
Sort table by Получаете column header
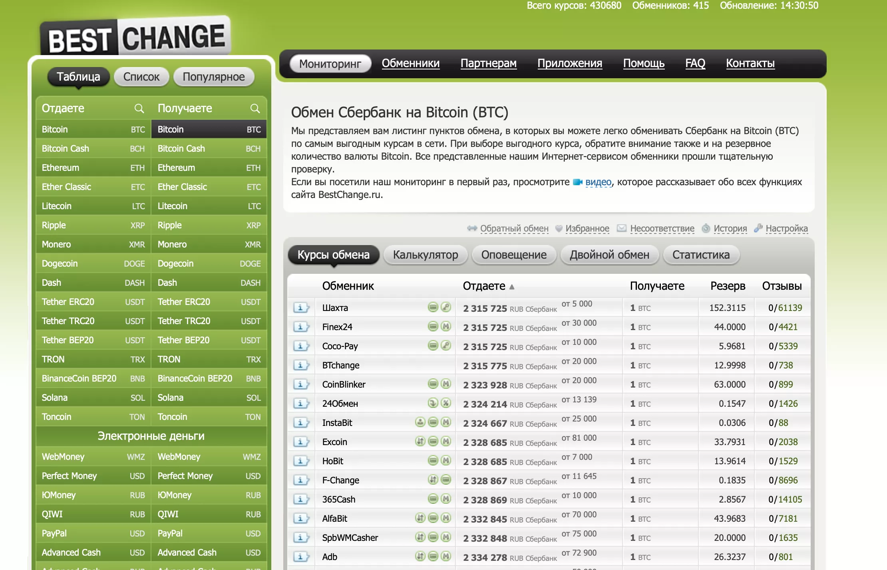coord(657,286)
